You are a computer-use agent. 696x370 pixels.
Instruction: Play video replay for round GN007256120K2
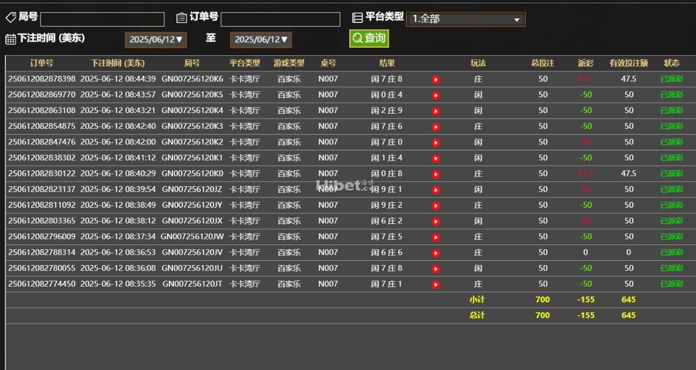point(435,143)
